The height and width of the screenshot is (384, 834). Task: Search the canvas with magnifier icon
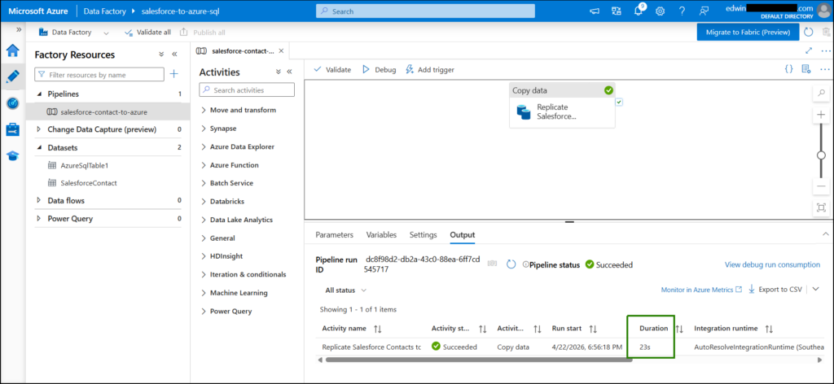coord(821,93)
